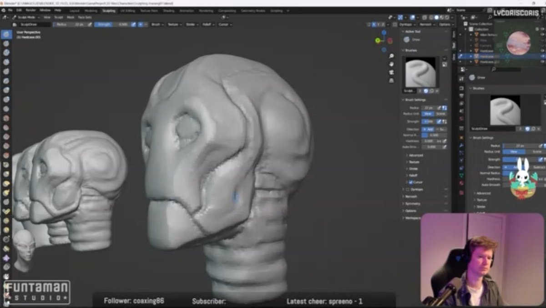The width and height of the screenshot is (546, 308).
Task: Select the Smooth brush tool
Action: pyautogui.click(x=6, y=118)
